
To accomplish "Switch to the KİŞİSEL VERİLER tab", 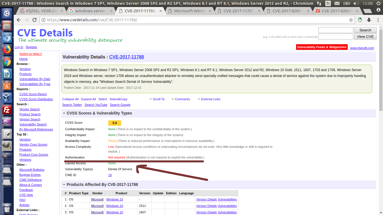I will click(41, 11).
